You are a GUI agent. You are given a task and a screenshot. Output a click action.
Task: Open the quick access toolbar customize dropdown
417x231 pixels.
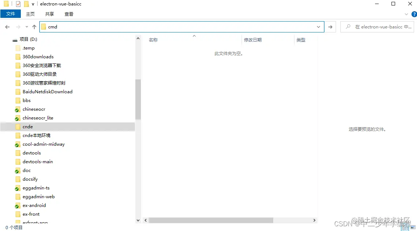click(33, 4)
